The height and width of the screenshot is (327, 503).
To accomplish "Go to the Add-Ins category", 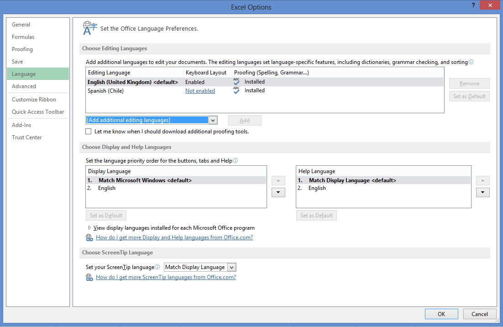I will point(38,125).
